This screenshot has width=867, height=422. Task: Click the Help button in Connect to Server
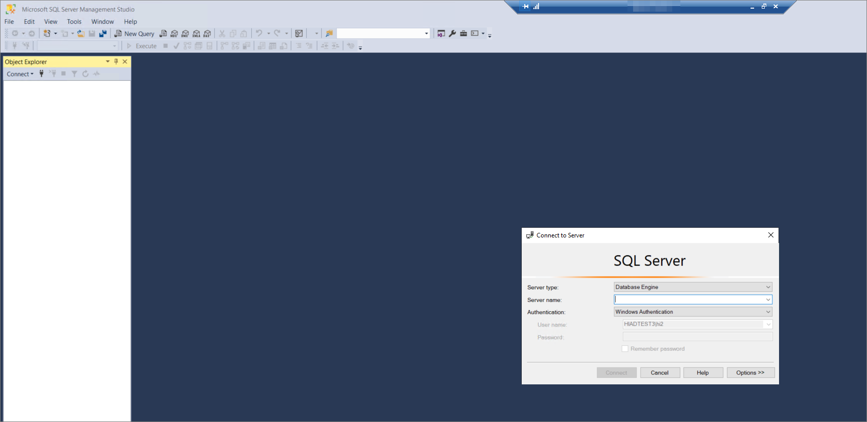coord(703,373)
